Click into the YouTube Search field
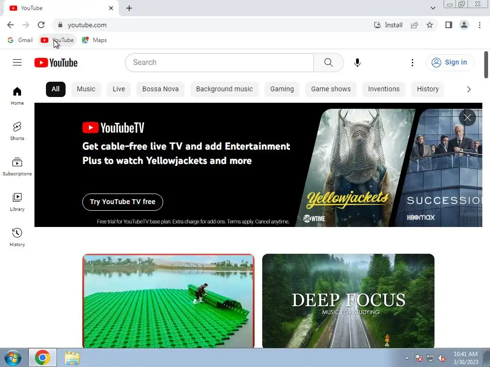 click(219, 63)
